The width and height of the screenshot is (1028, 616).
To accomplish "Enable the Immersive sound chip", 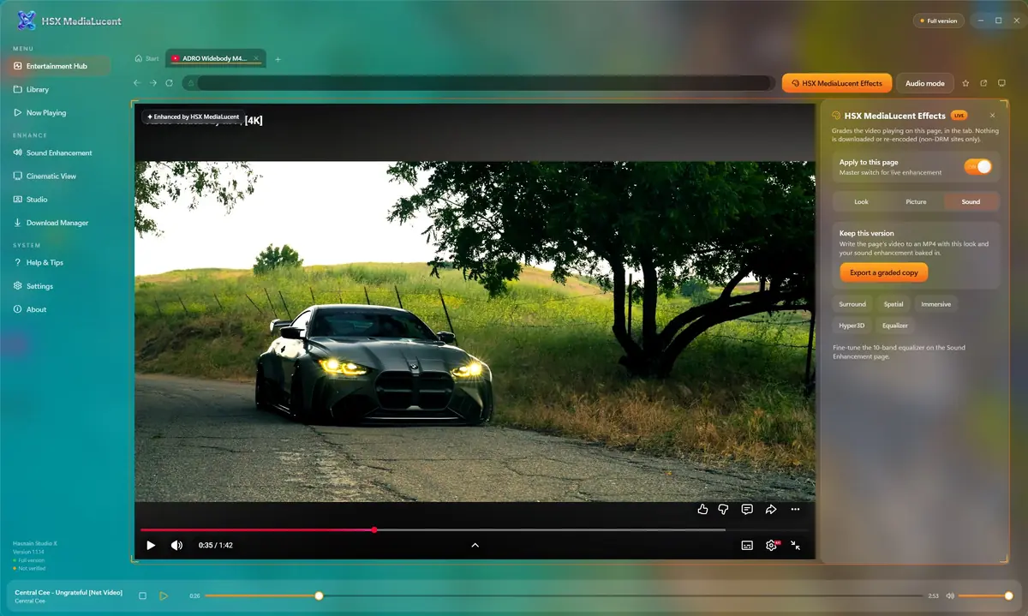I will (935, 304).
